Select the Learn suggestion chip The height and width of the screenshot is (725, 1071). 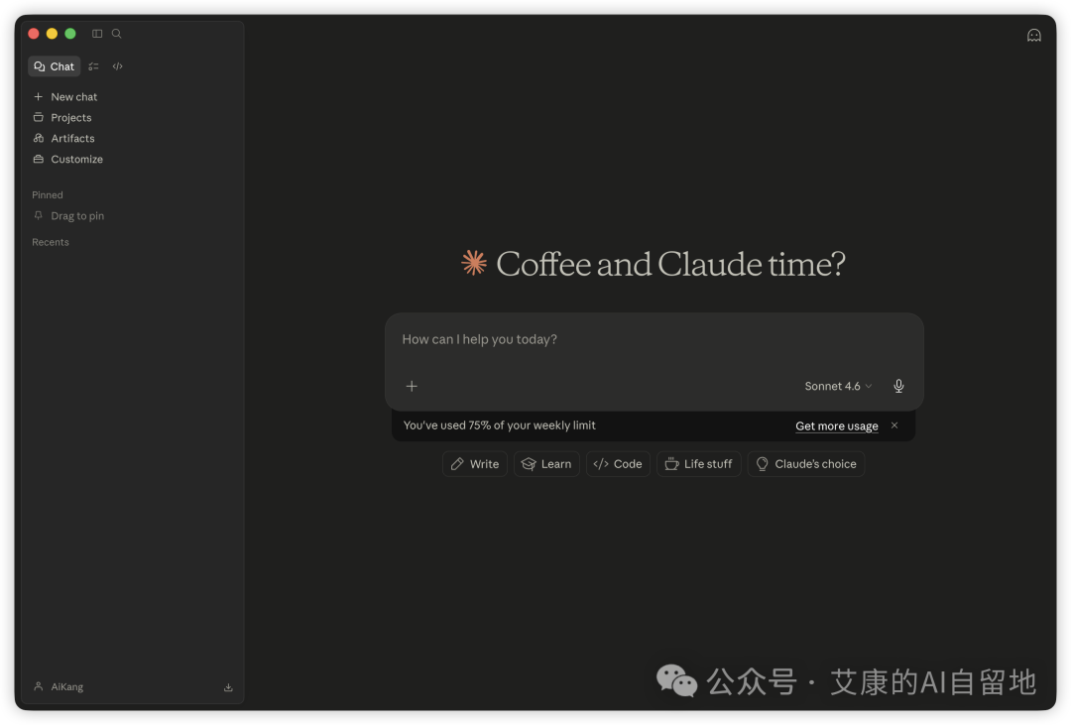[546, 464]
